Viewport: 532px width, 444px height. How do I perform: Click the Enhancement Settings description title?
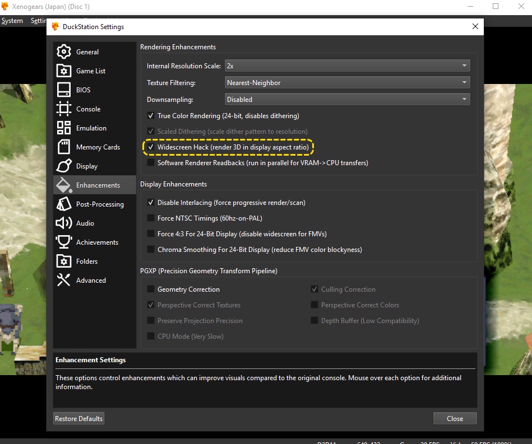click(x=91, y=360)
